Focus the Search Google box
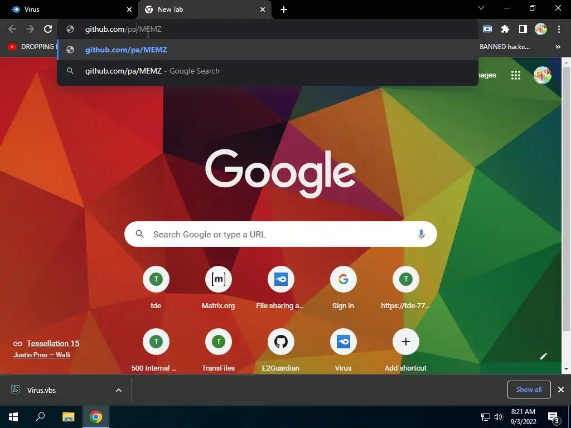Viewport: 571px width, 428px height. [280, 235]
